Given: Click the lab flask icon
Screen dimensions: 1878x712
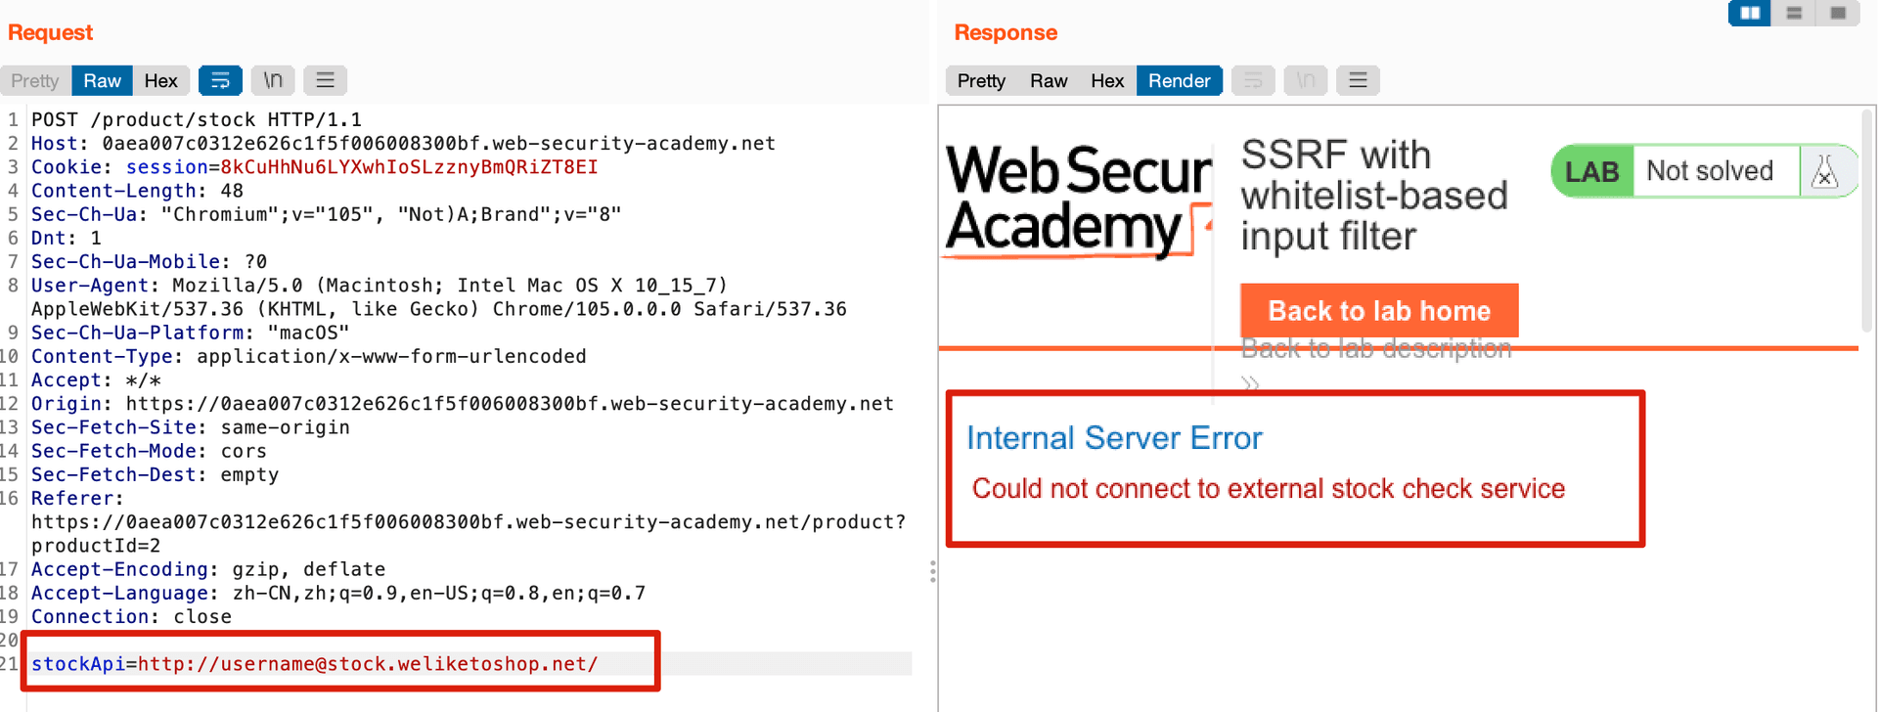Looking at the screenshot, I should point(1824,171).
